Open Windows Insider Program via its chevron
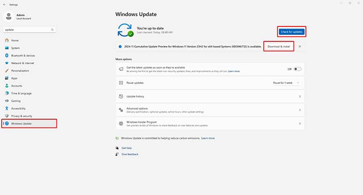 [300, 123]
